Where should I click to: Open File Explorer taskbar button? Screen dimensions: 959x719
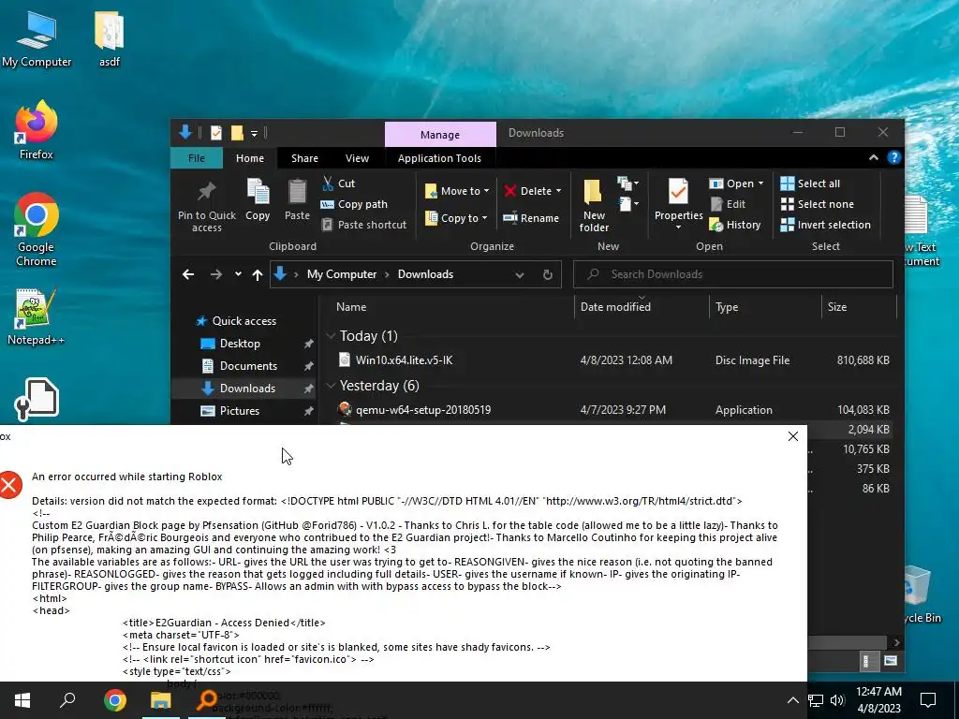click(161, 700)
